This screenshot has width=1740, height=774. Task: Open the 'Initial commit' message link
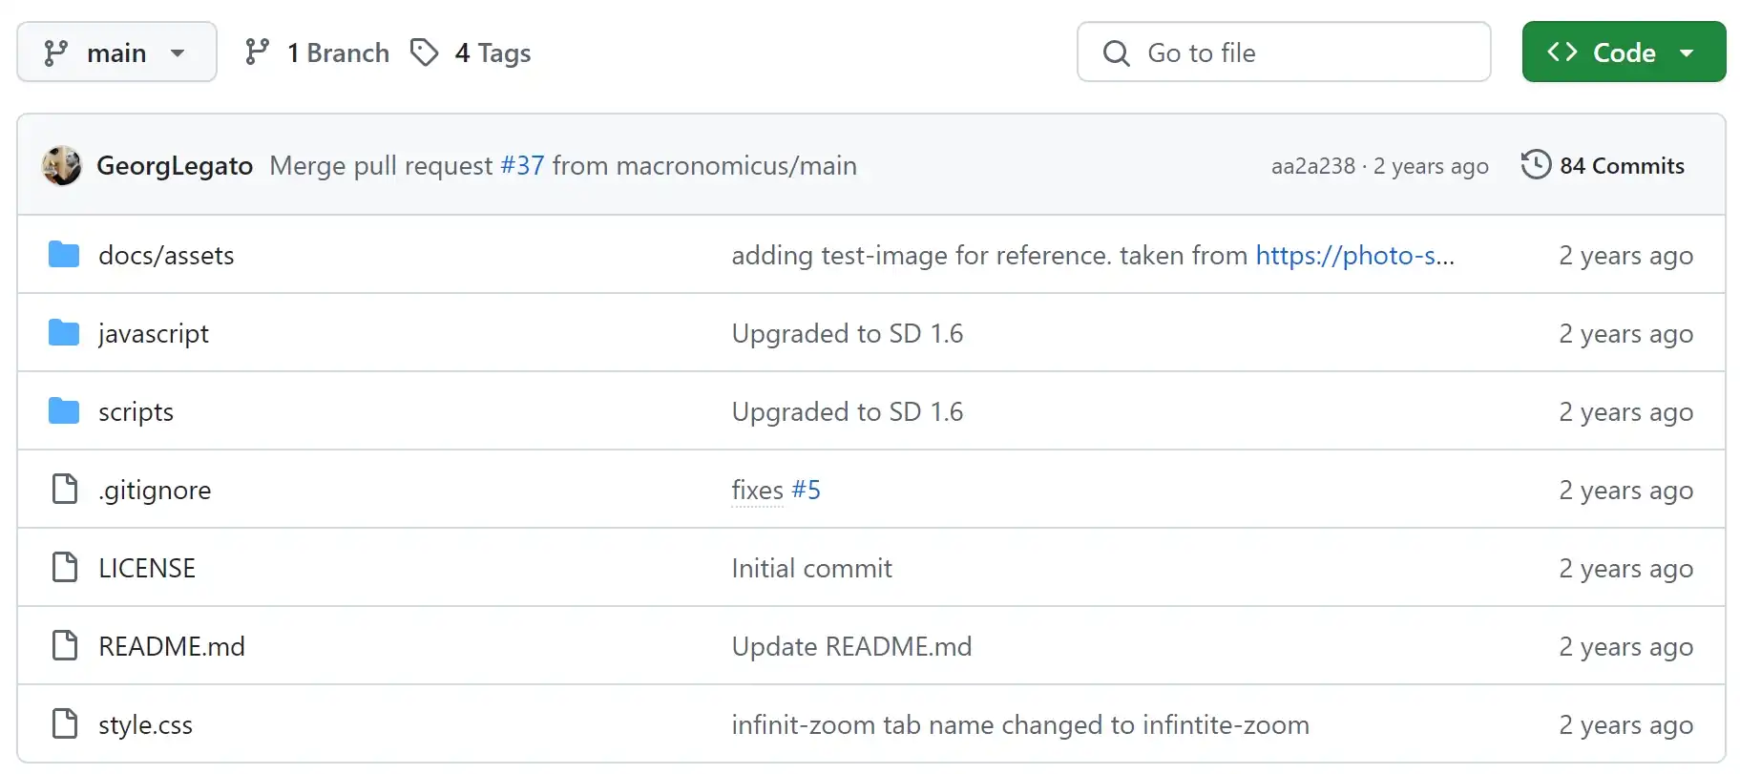pyautogui.click(x=812, y=568)
